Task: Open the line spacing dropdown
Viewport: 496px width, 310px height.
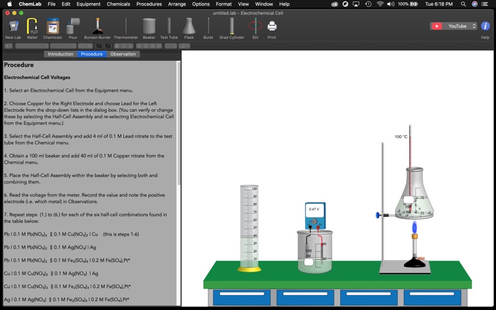Action: pyautogui.click(x=171, y=46)
